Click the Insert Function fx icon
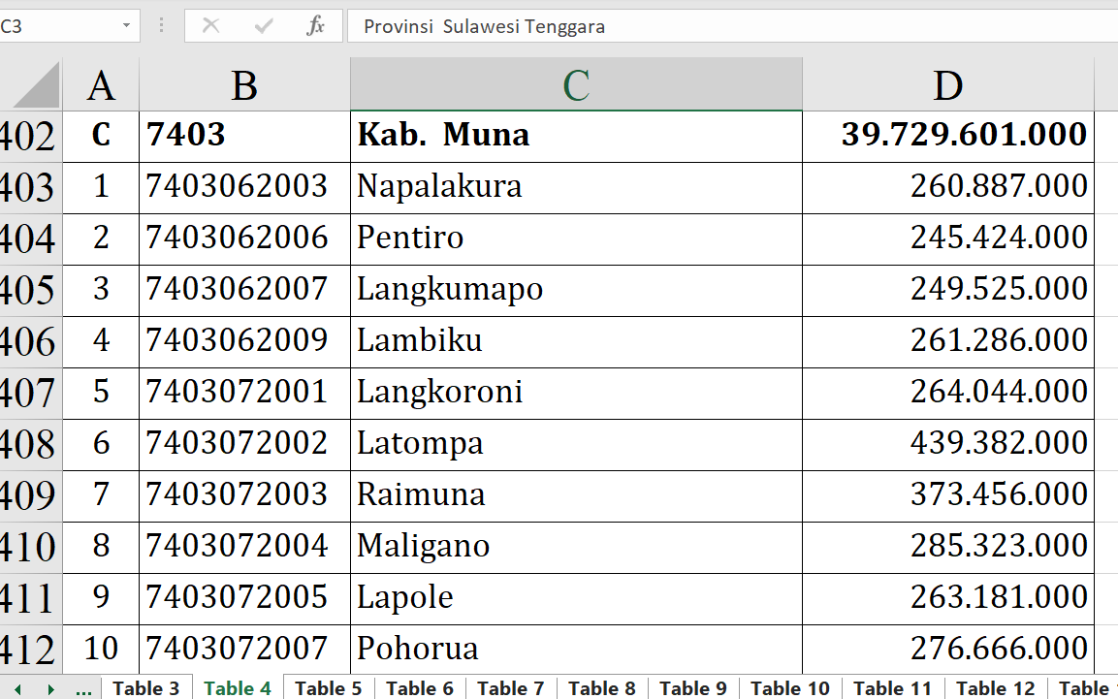The image size is (1118, 699). coord(315,26)
